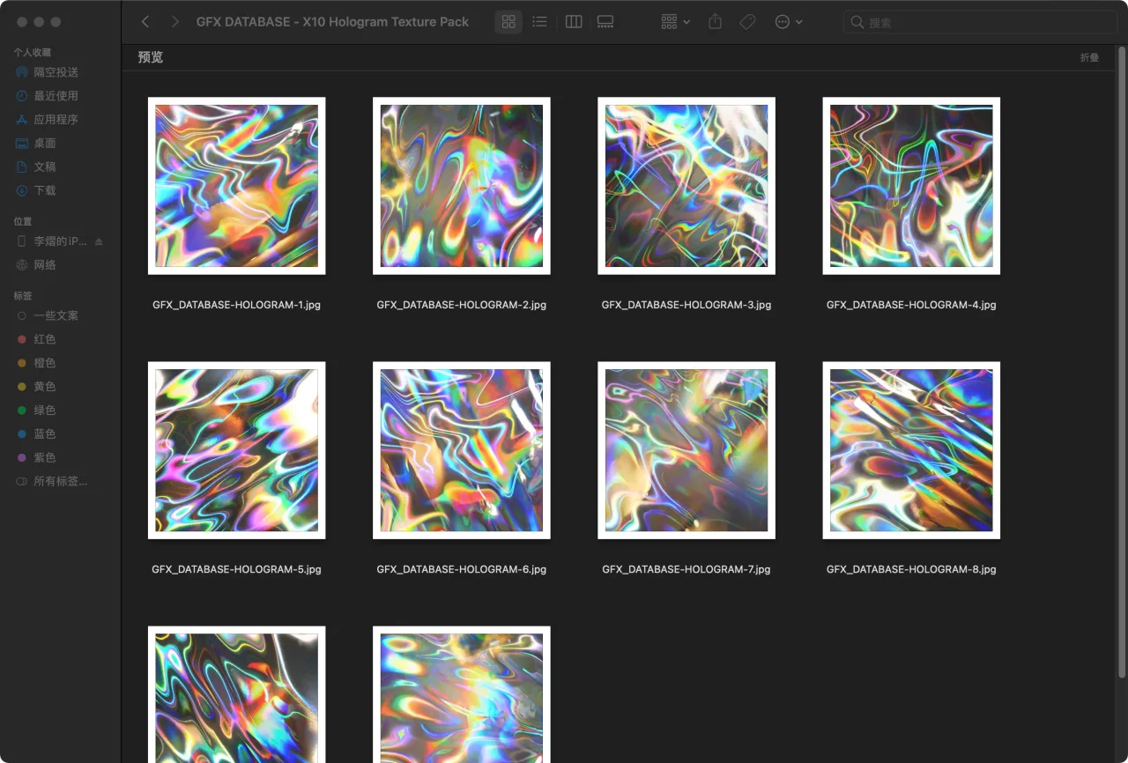This screenshot has height=763, width=1128.
Task: Collapse the 预览 section via 折叠
Action: pos(1089,57)
